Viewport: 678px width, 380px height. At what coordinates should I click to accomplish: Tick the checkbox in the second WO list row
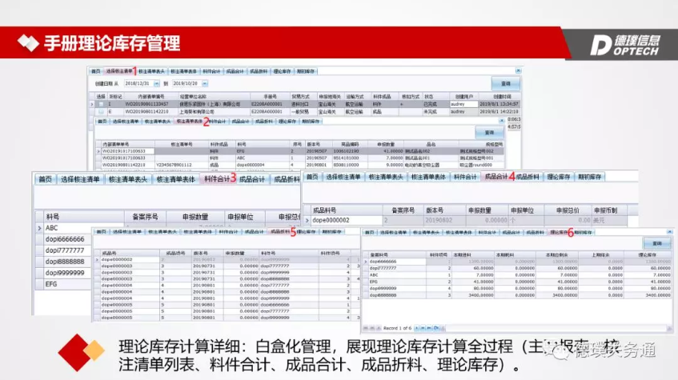coord(101,111)
